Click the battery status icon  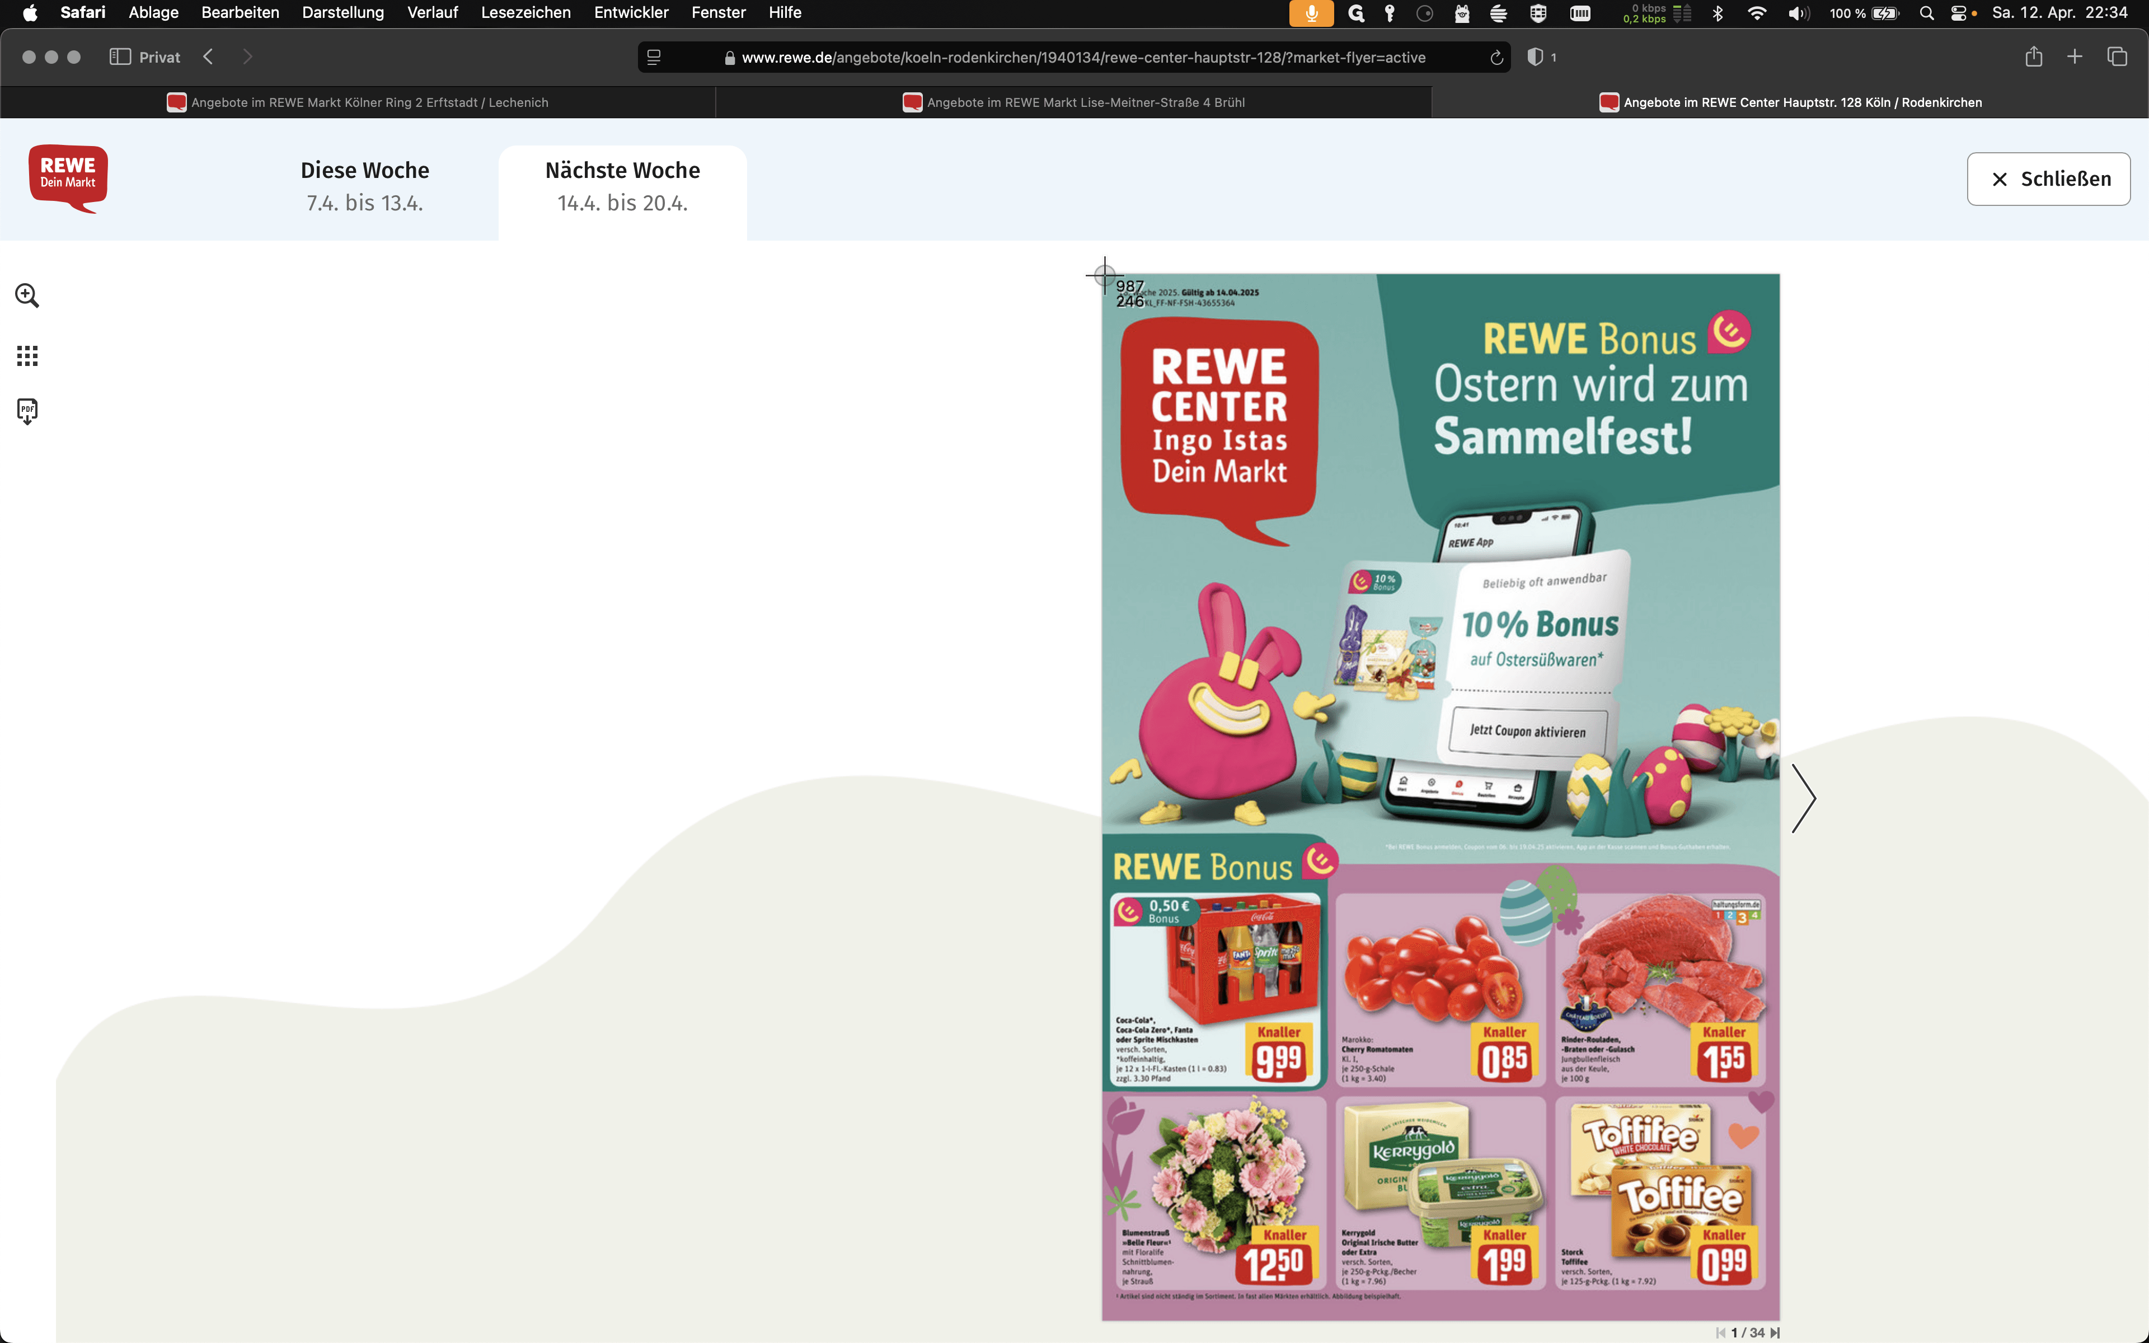pyautogui.click(x=1884, y=12)
